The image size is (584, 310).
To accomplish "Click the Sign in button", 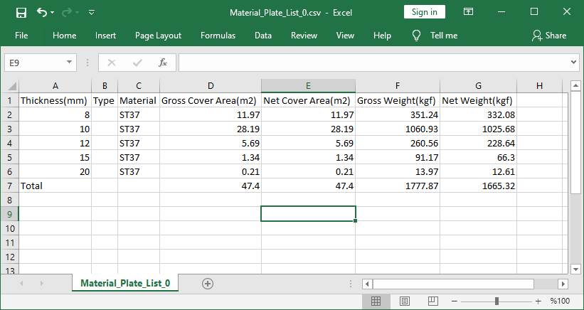I will 425,11.
